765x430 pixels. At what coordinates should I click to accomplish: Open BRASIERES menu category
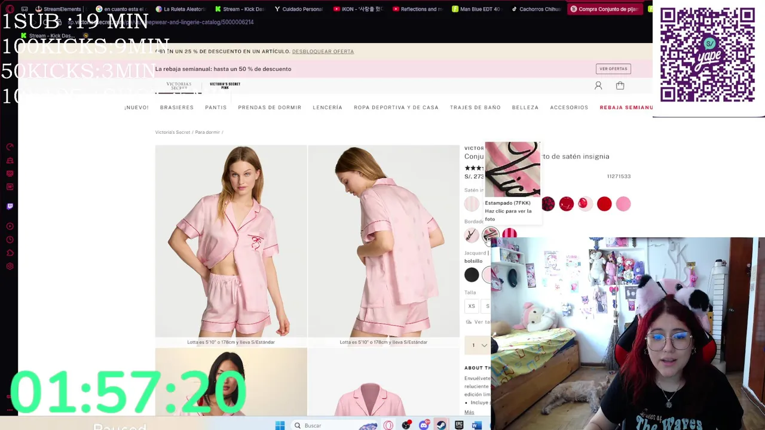[x=177, y=107]
